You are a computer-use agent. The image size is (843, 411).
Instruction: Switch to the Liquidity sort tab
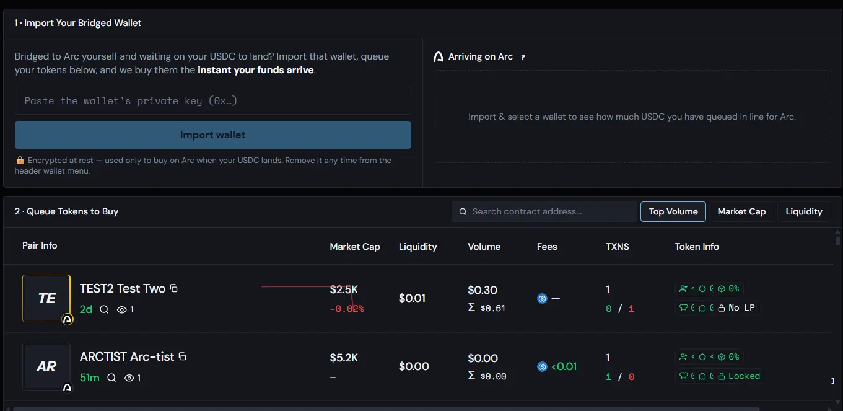(x=804, y=211)
